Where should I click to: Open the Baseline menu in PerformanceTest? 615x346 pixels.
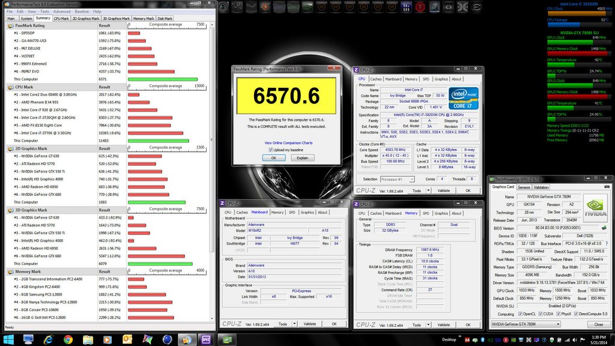[x=82, y=11]
